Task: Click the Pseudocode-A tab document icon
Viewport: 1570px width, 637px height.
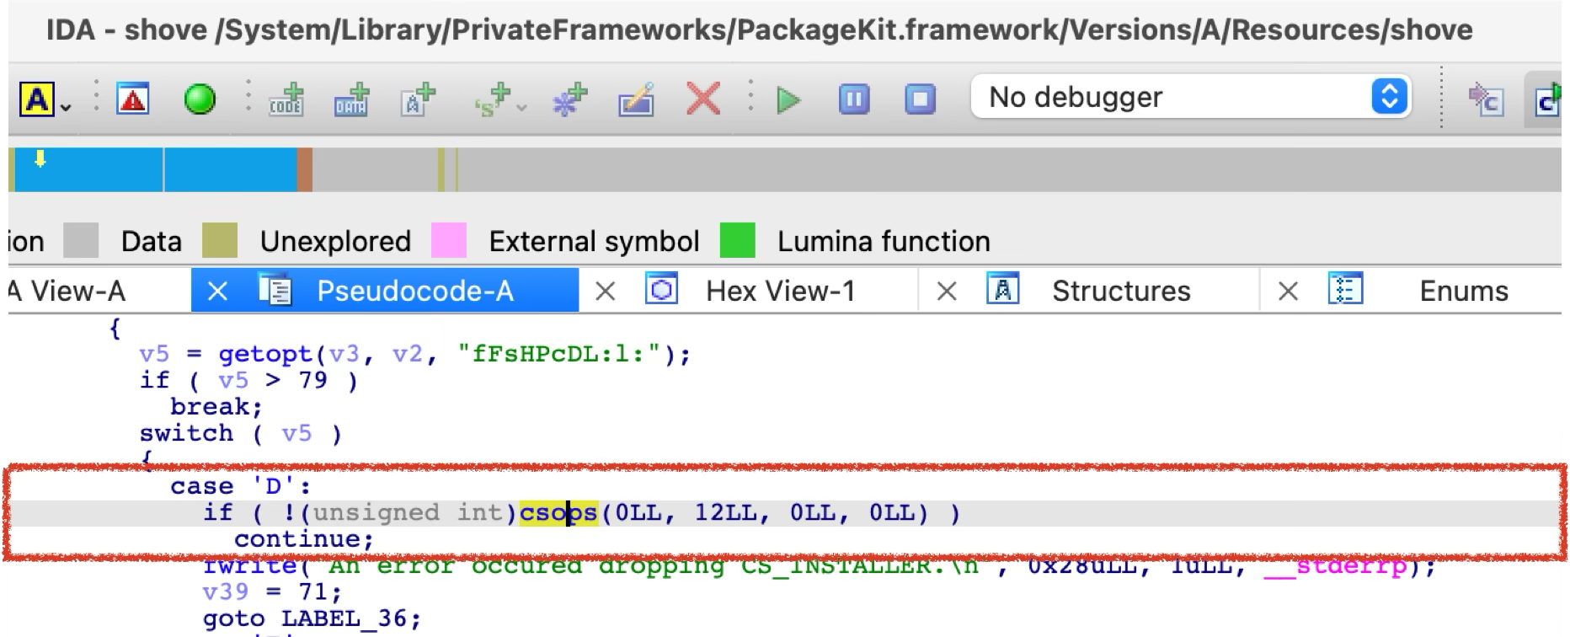Action: 275,290
